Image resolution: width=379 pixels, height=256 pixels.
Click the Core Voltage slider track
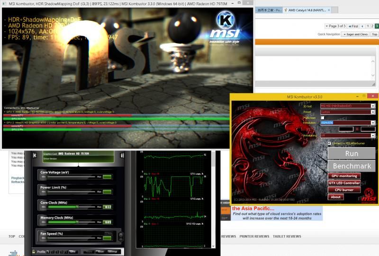(x=72, y=177)
